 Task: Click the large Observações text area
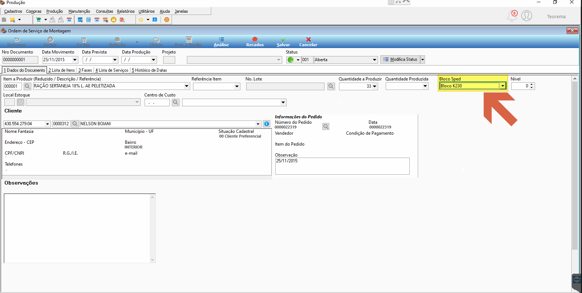[77, 228]
